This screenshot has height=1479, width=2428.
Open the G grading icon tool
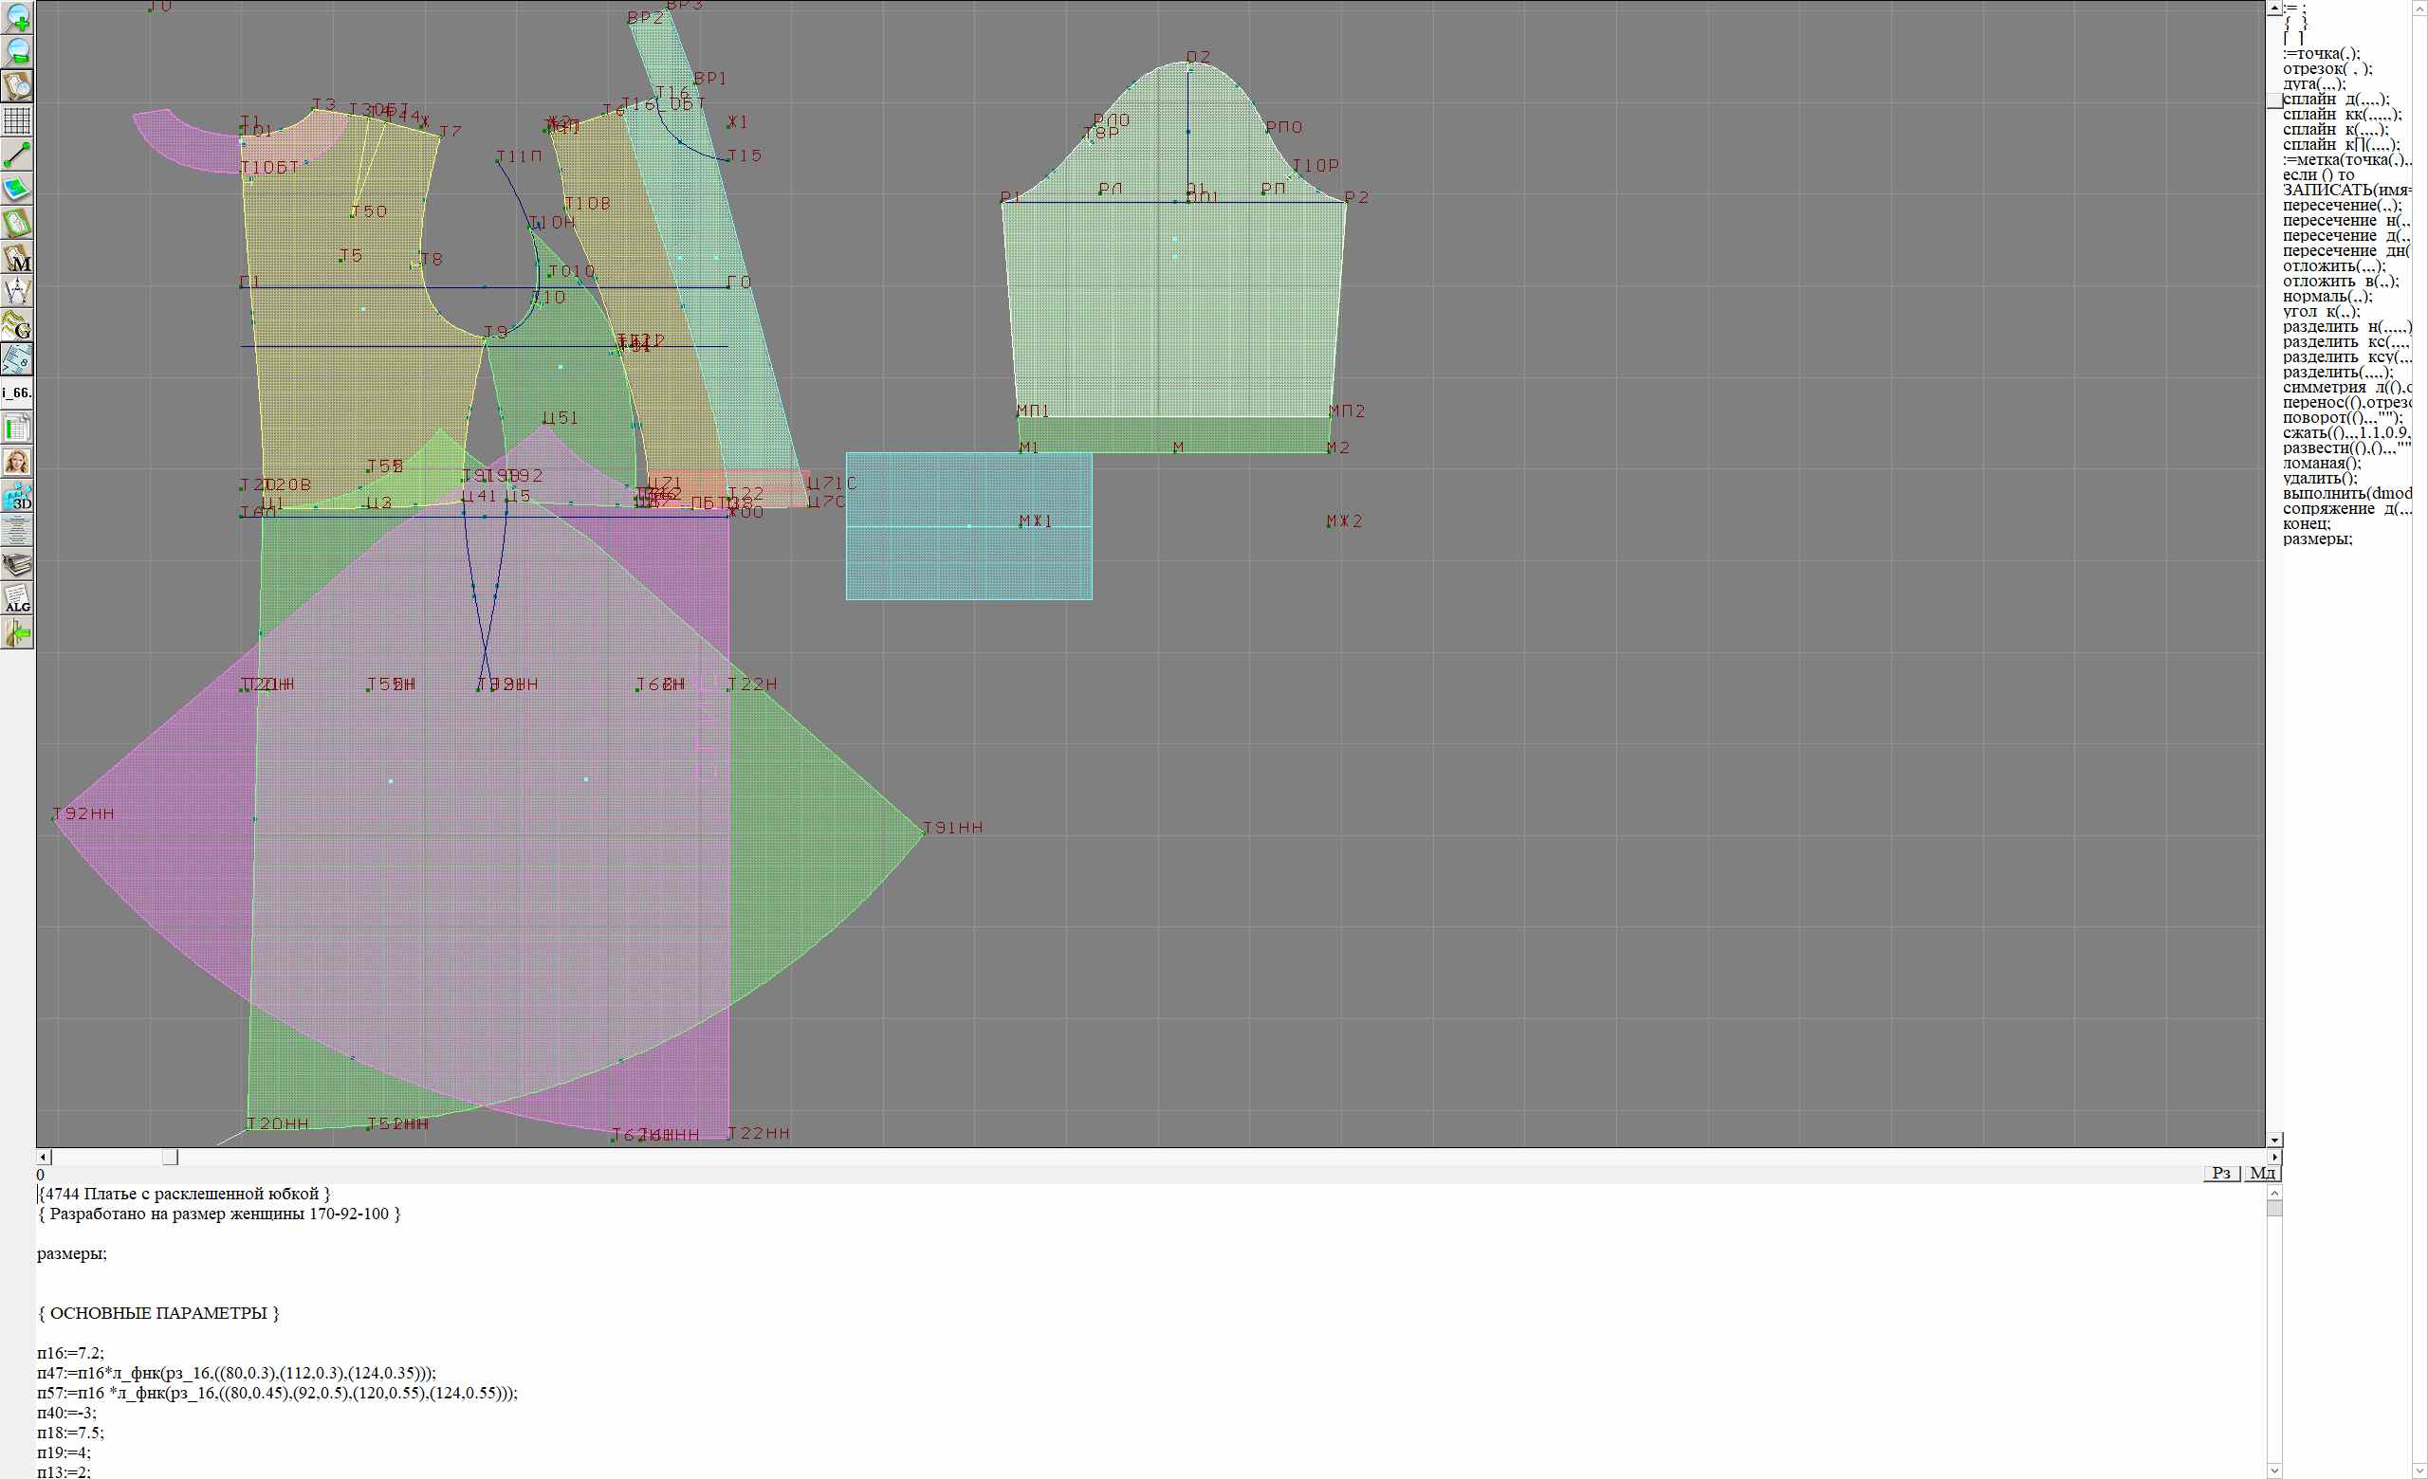pyautogui.click(x=18, y=325)
